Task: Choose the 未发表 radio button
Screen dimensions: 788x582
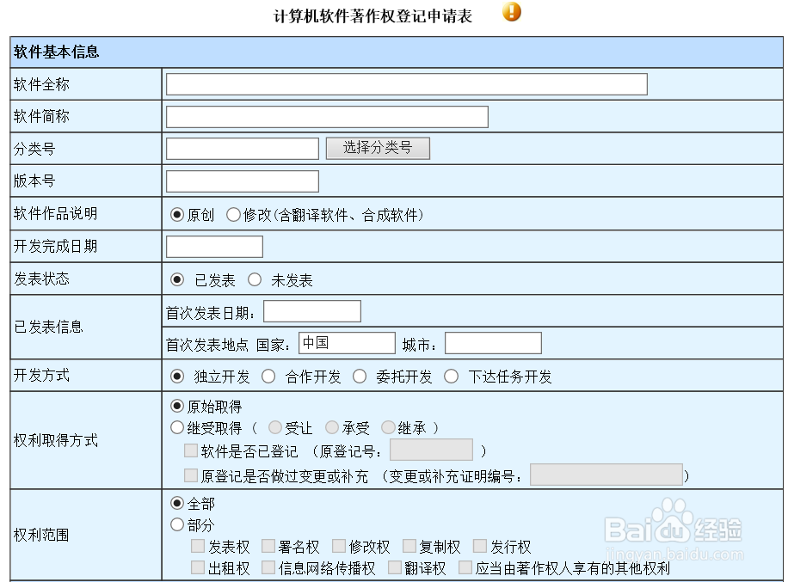Action: (255, 279)
